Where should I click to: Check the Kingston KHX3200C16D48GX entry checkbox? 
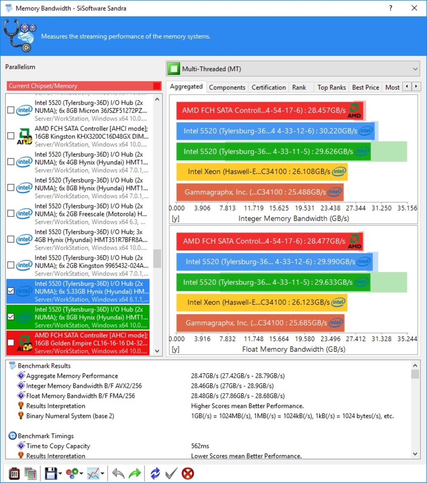tap(11, 136)
